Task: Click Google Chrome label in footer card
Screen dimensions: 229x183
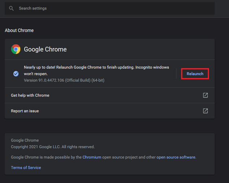Action: pos(25,140)
